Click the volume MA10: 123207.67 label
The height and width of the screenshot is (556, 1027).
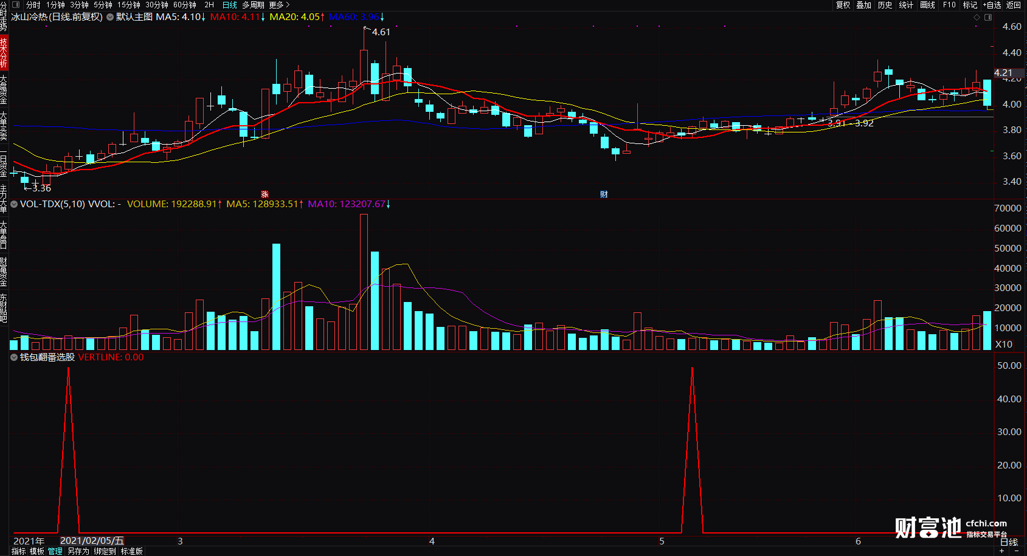pos(349,204)
